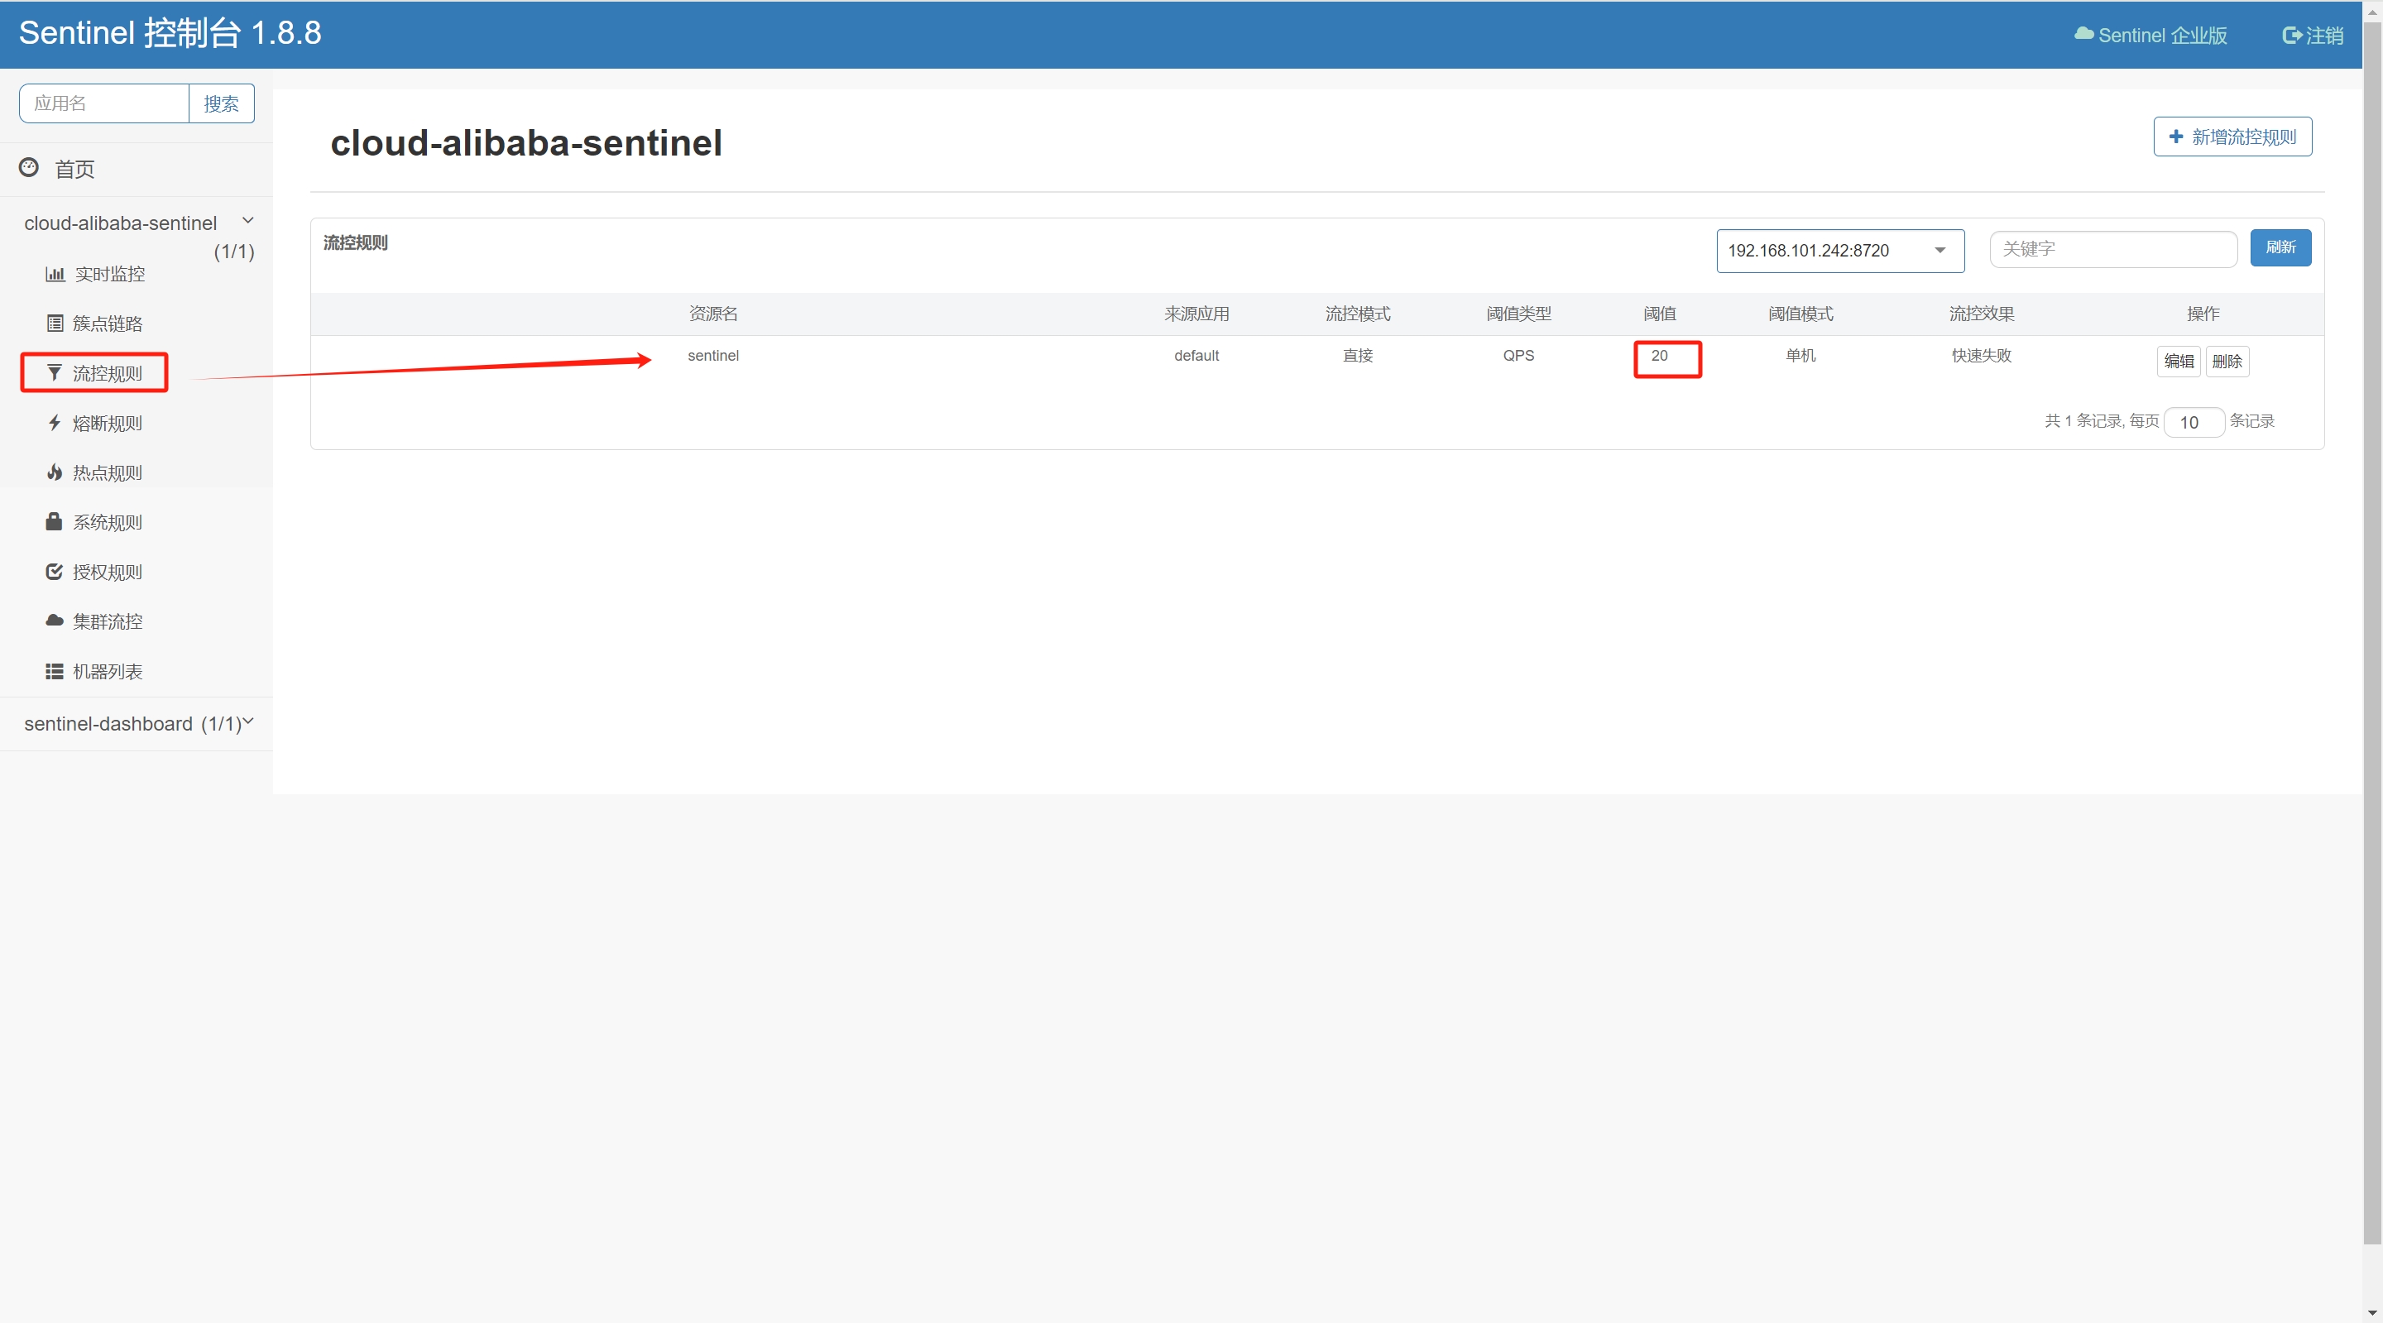Expand the sentinel-dashboard app entry

(x=247, y=721)
